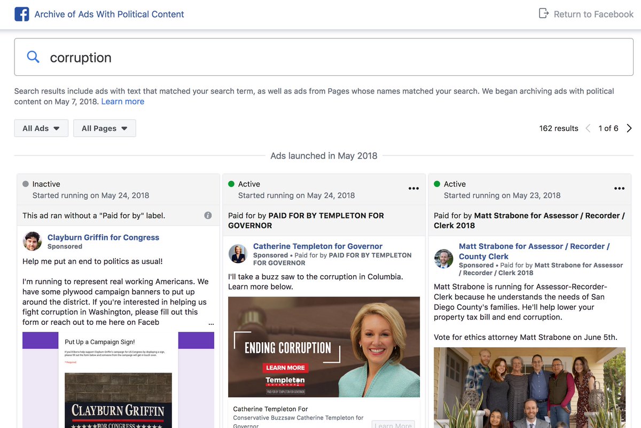Click the 1 of 6 page indicator
641x428 pixels.
tap(608, 128)
